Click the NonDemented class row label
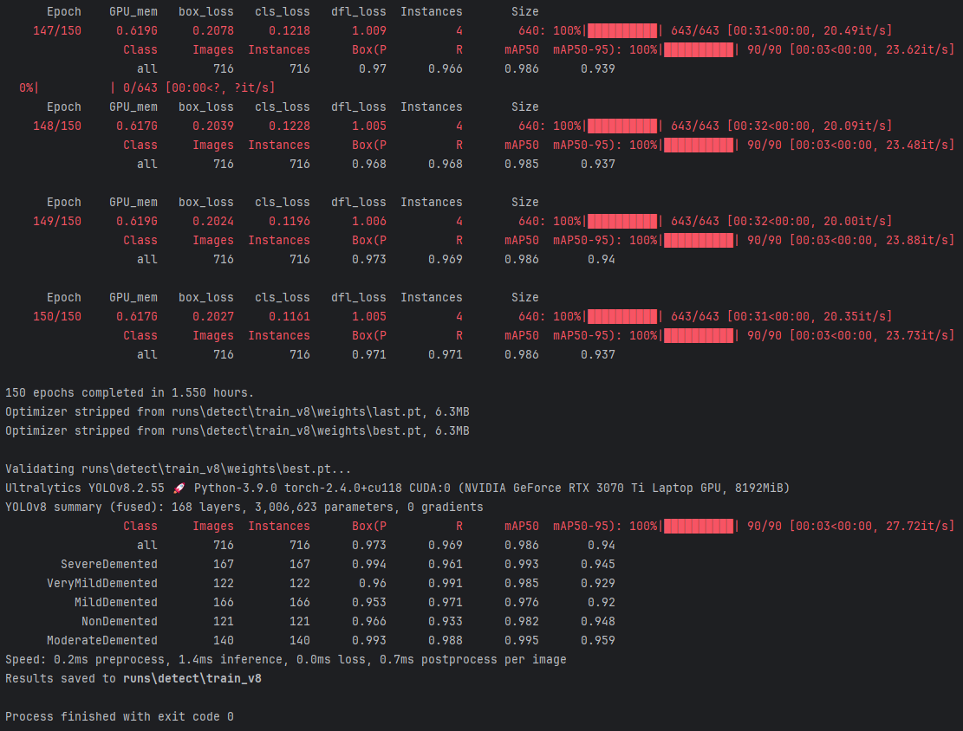Screen dimensions: 963x731 [119, 621]
